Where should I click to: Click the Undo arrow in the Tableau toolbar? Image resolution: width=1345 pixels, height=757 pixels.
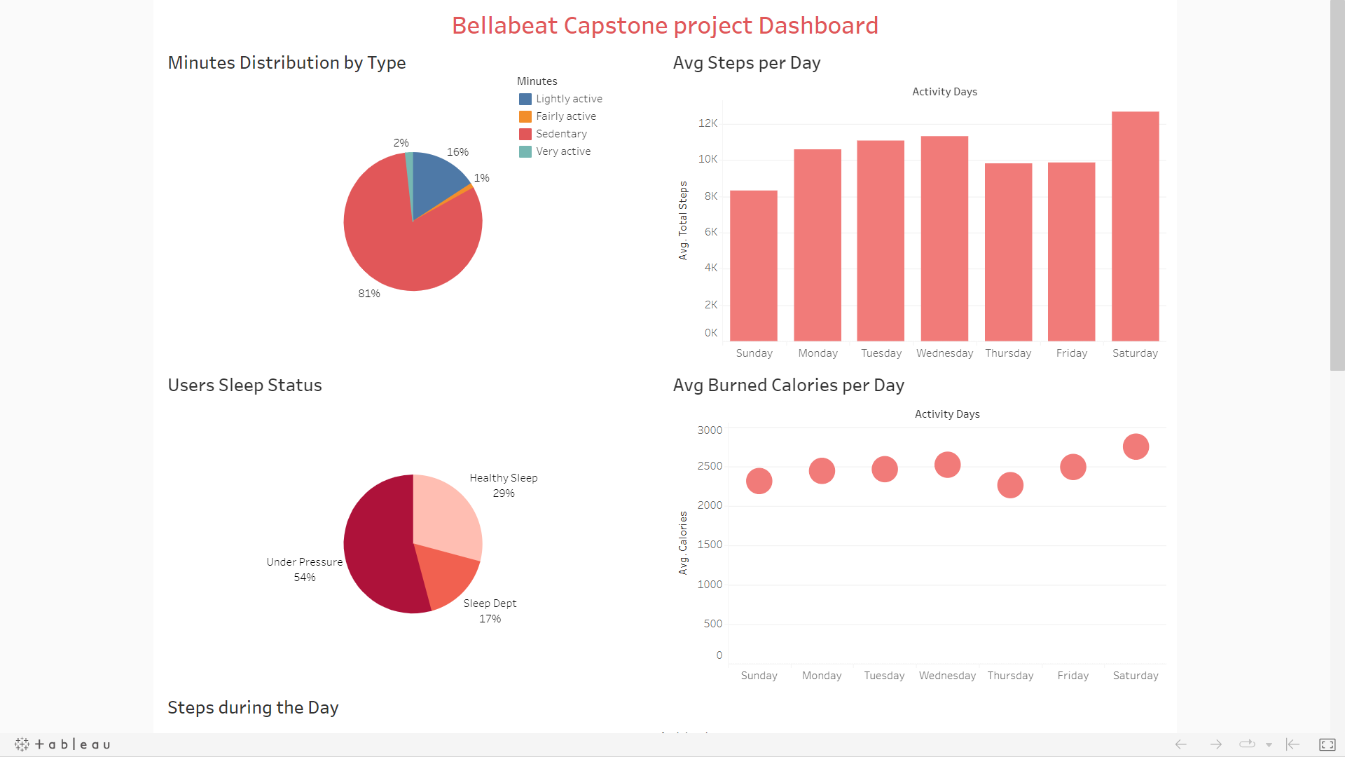(x=1180, y=744)
